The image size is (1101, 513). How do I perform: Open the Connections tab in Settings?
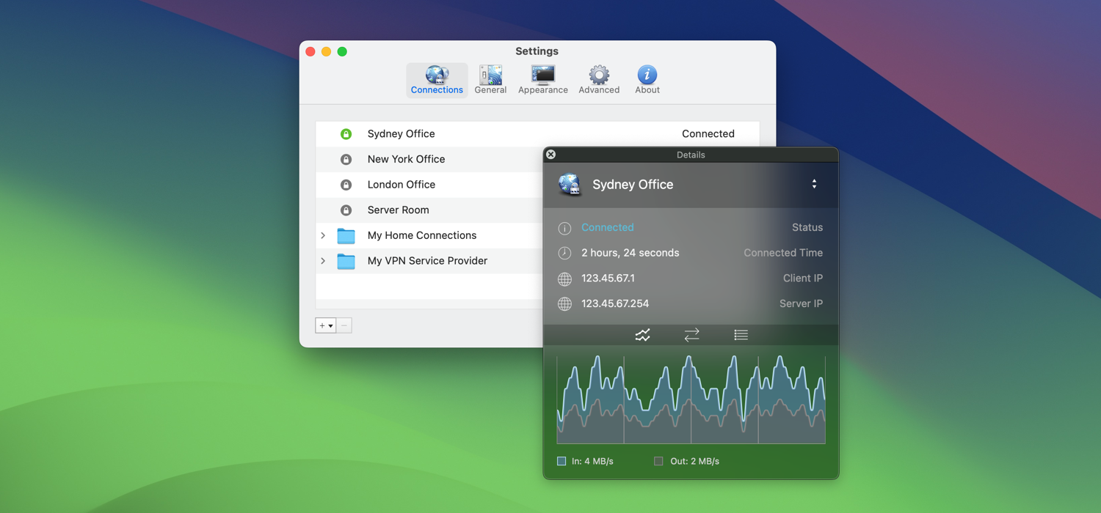coord(437,80)
